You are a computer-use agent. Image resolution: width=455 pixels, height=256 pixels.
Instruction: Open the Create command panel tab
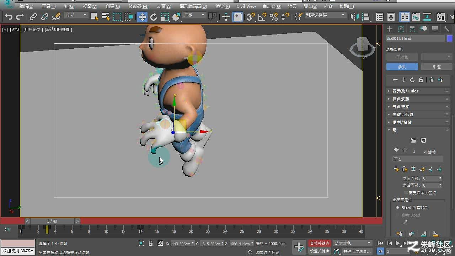point(390,29)
